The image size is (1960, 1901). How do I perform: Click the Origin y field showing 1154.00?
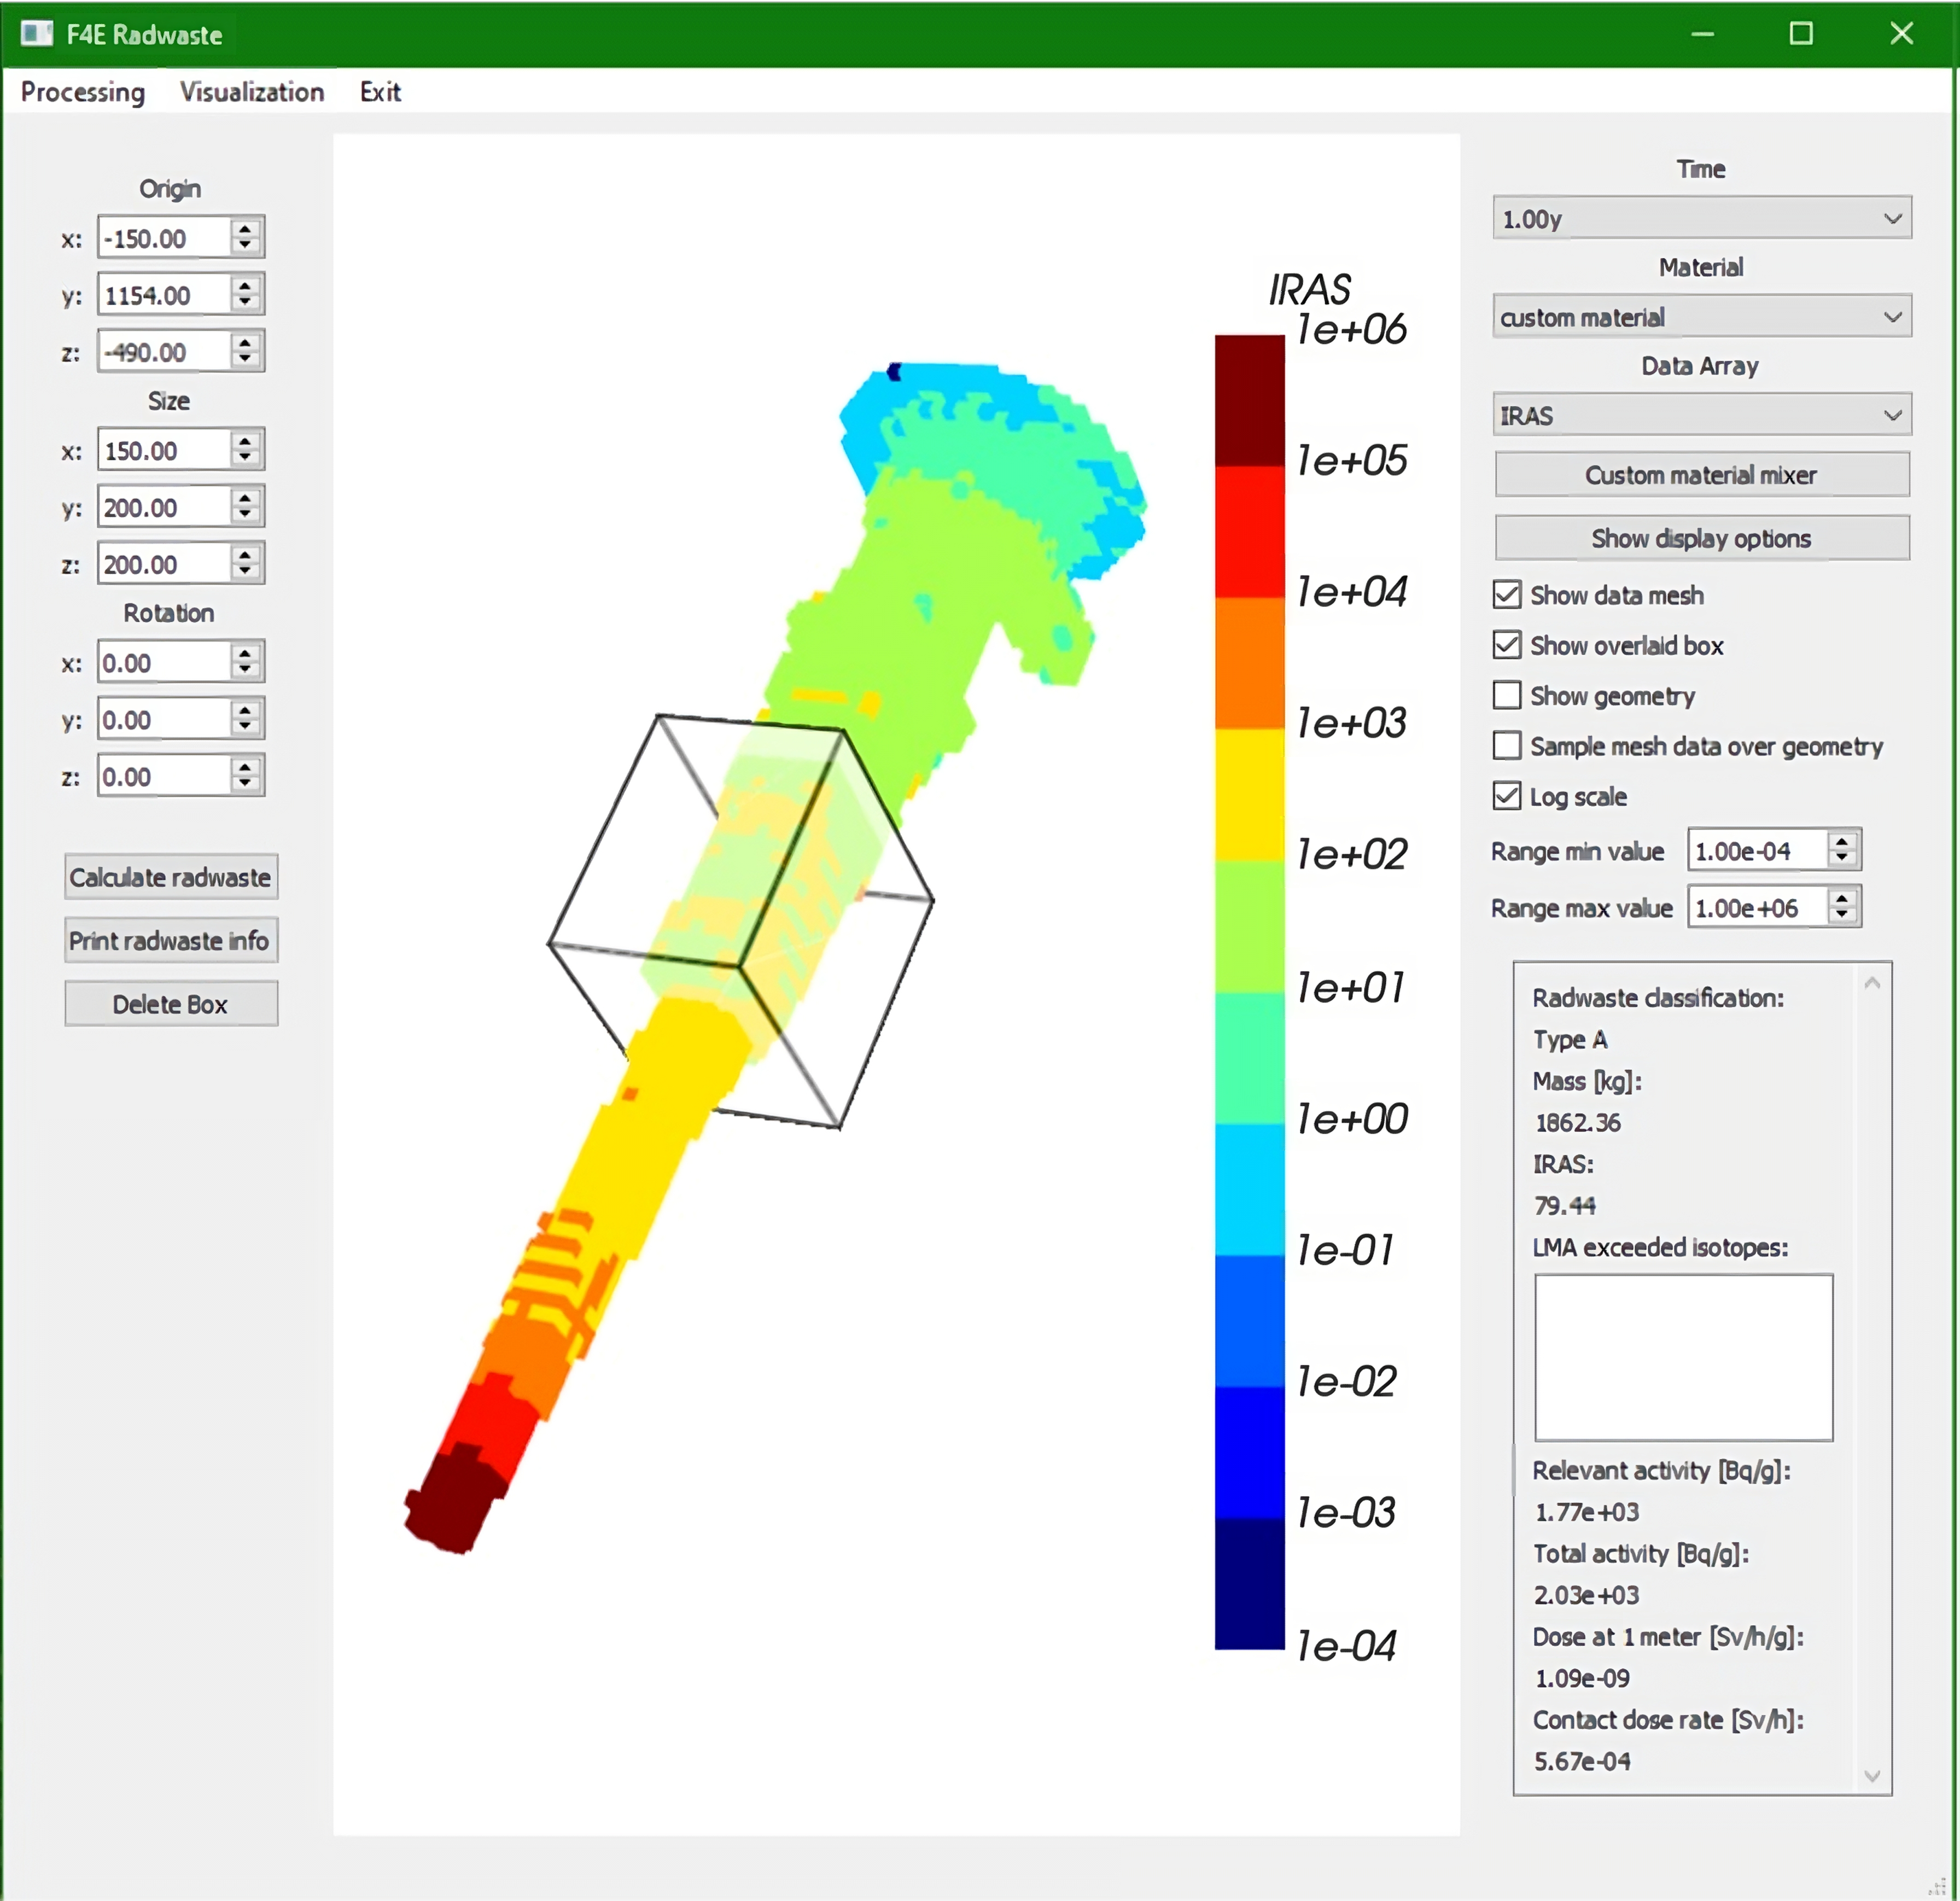pos(164,295)
